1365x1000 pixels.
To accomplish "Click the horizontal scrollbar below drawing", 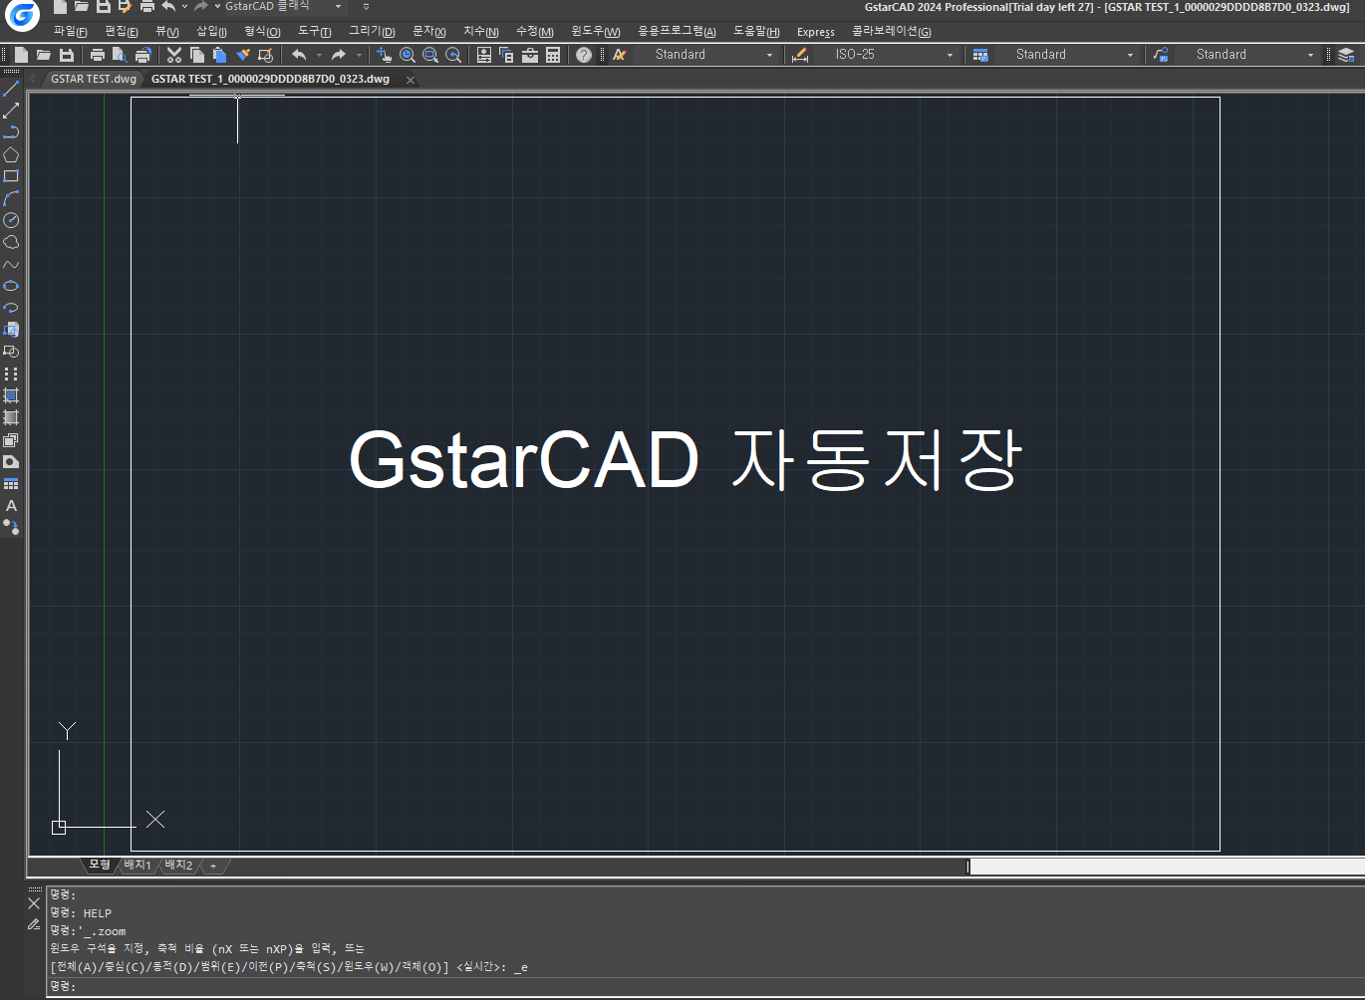I will tap(1167, 867).
